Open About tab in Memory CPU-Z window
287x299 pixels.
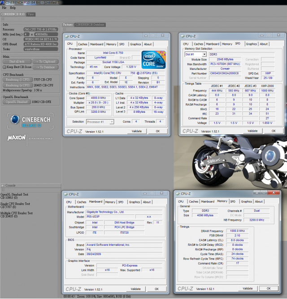[259, 202]
